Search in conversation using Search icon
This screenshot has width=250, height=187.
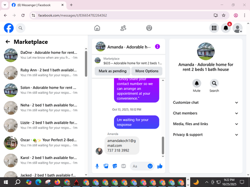(x=214, y=83)
